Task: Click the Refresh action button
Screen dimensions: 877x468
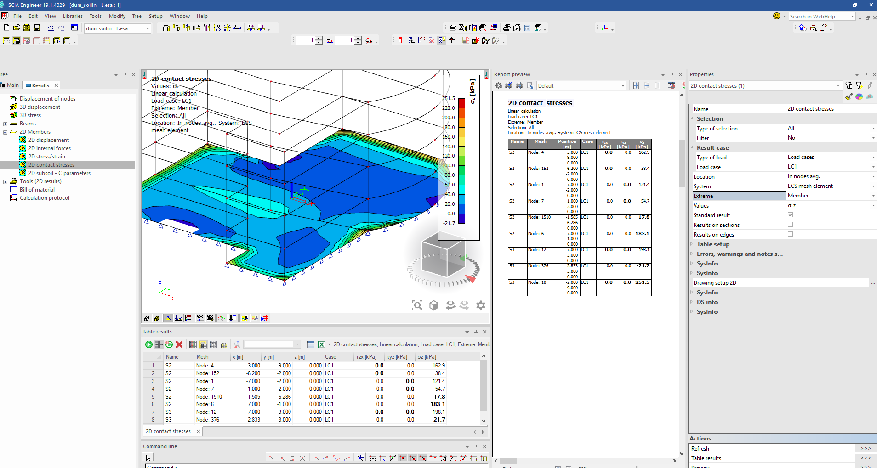Action: [x=866, y=448]
